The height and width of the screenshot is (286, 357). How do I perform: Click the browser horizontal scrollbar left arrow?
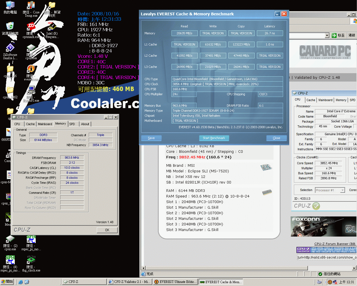144,268
